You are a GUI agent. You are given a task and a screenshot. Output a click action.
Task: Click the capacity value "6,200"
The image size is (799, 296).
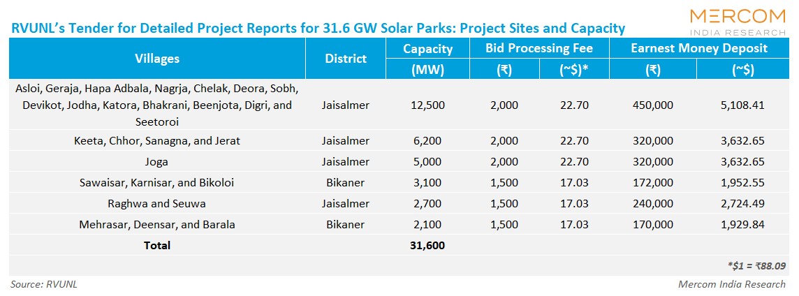(427, 141)
